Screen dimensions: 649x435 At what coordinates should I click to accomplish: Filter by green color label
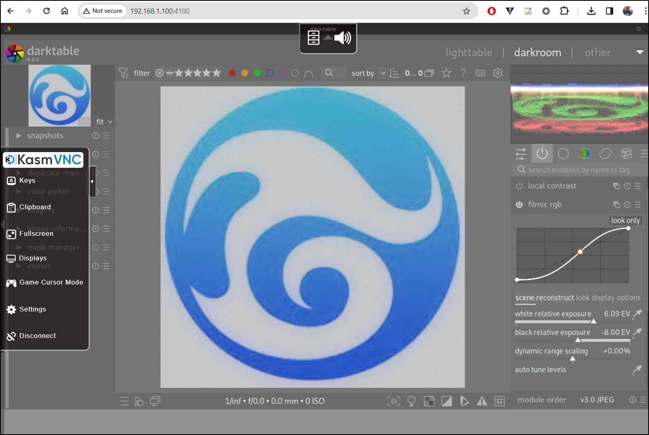click(257, 73)
